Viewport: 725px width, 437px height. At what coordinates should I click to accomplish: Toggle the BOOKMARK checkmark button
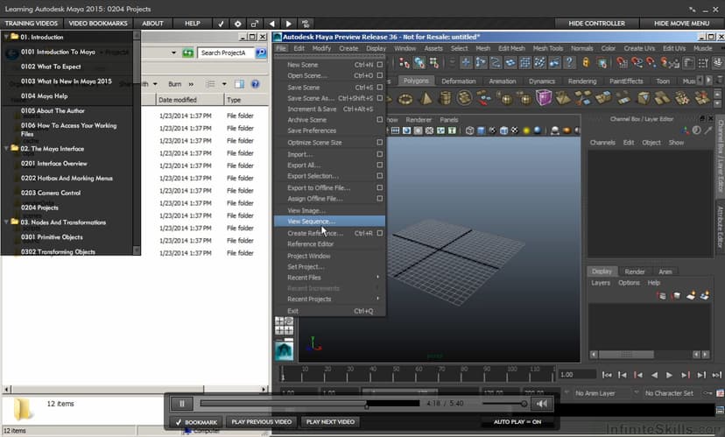click(x=196, y=422)
